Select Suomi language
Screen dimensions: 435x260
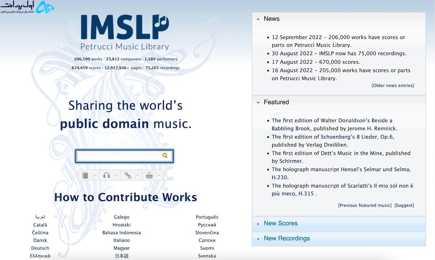[207, 248]
